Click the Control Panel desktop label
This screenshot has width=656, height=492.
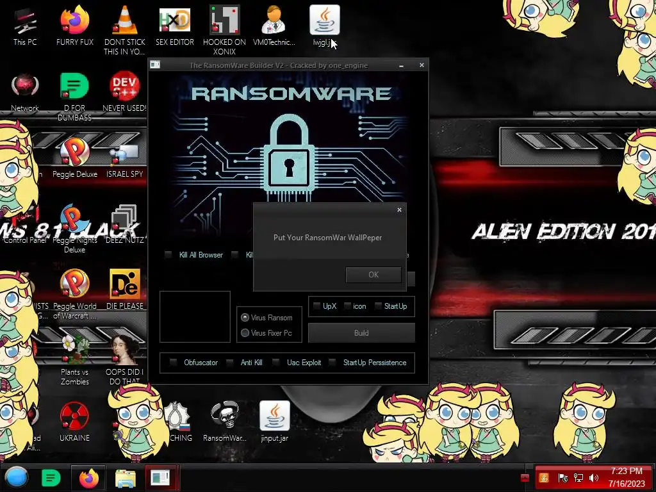25,240
